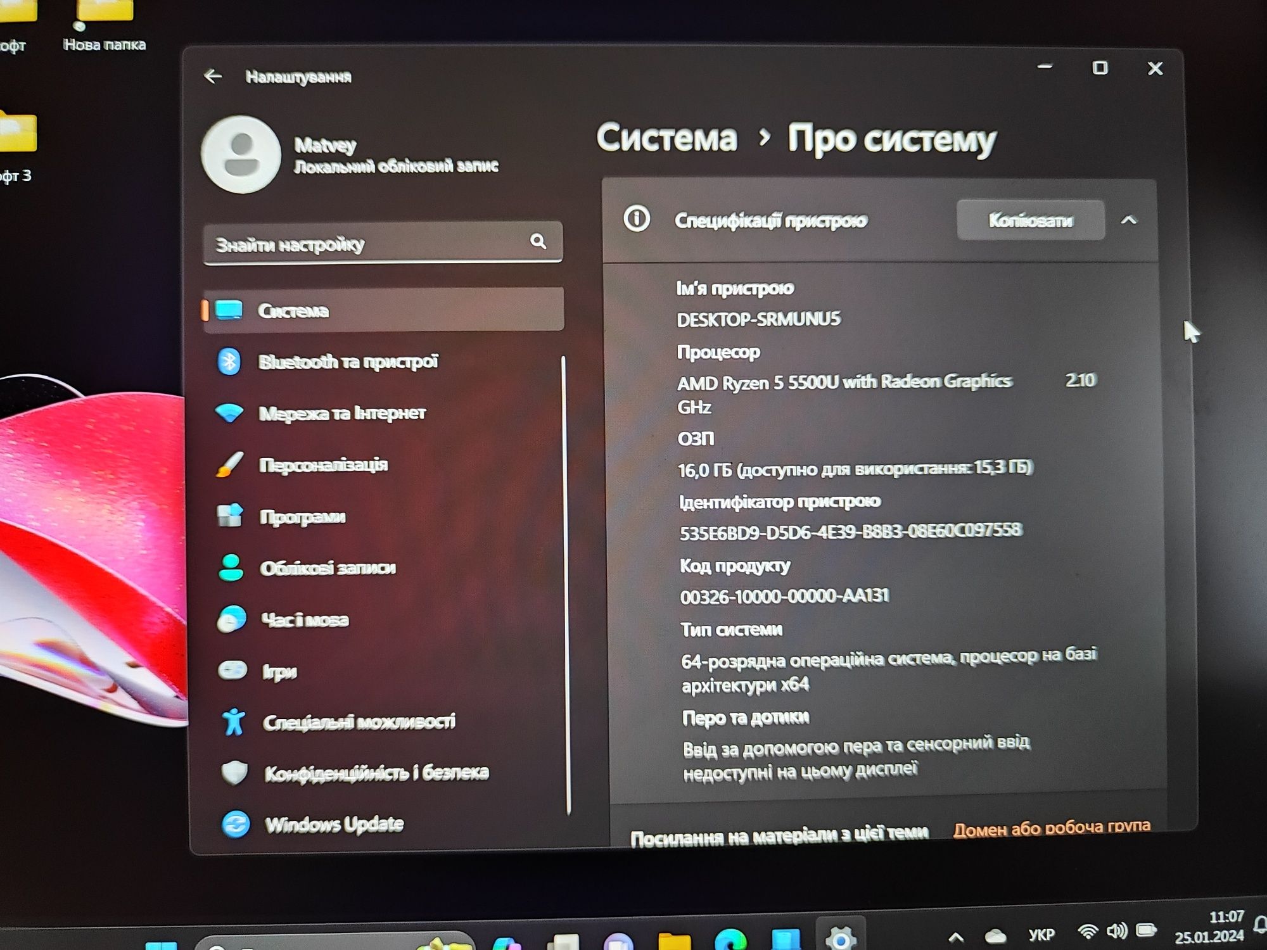Collapse the Специфікації пристрою section chevron

tap(1129, 220)
